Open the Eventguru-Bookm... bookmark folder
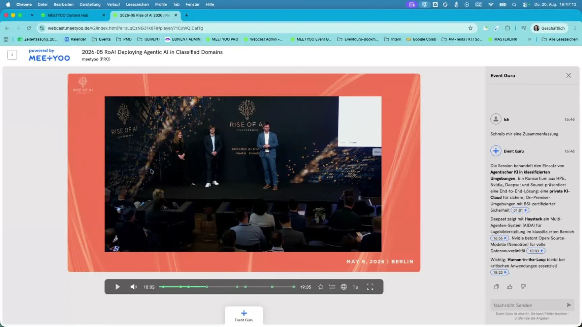Viewport: 582px width, 327px height. pyautogui.click(x=358, y=39)
